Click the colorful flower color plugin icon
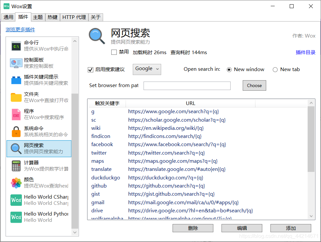The width and height of the screenshot is (321, 242). tap(16, 183)
